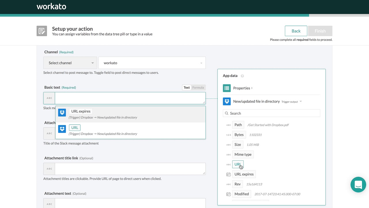Select the Rev data pill
Screen dimensions: 369x208
point(238,184)
